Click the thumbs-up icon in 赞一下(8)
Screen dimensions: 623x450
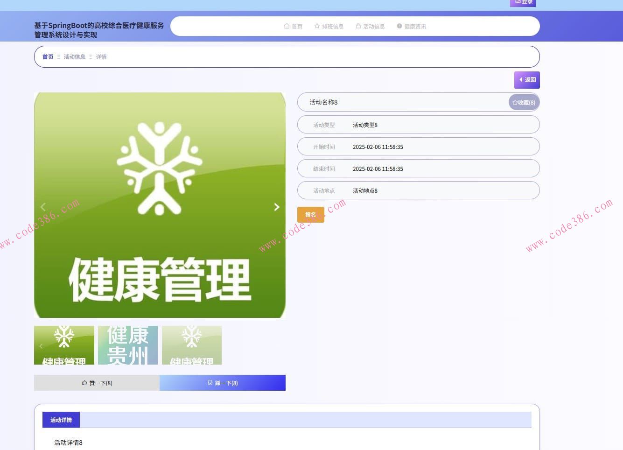click(x=84, y=383)
